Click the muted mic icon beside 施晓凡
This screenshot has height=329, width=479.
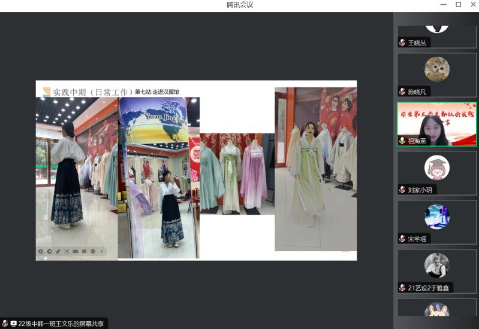coord(402,92)
